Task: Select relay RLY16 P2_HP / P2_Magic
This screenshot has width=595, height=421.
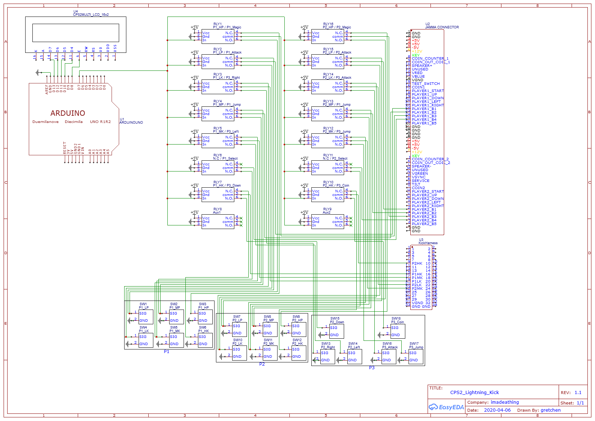Action: (x=328, y=36)
